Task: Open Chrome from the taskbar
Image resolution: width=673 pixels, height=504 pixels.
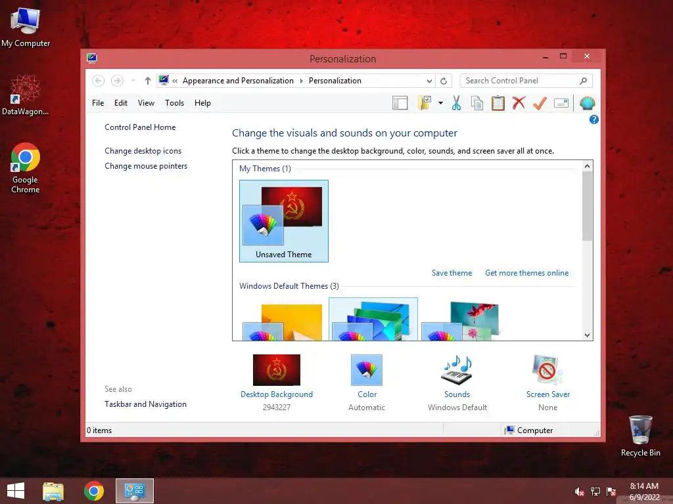Action: click(x=94, y=491)
